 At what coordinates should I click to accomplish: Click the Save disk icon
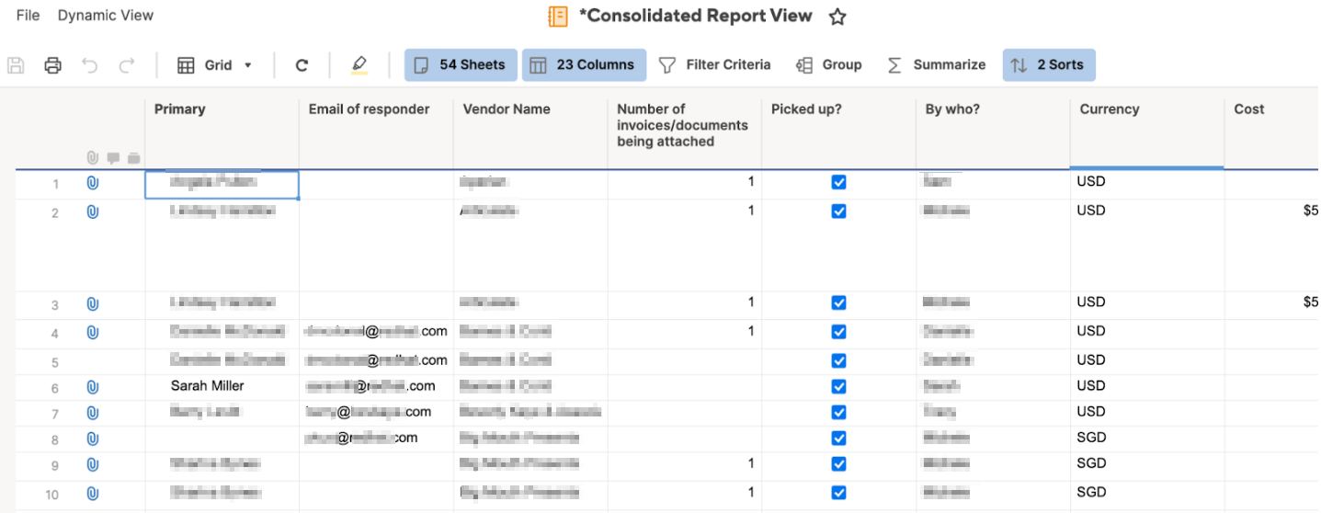(x=16, y=65)
